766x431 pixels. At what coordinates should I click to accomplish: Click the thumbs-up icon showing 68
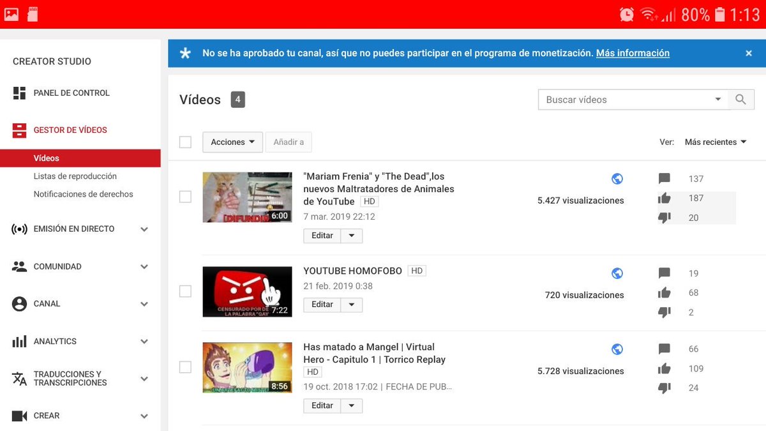click(x=665, y=292)
